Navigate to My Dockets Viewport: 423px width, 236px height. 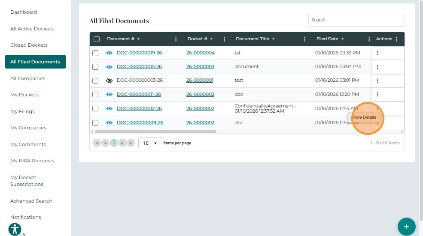pyautogui.click(x=24, y=95)
